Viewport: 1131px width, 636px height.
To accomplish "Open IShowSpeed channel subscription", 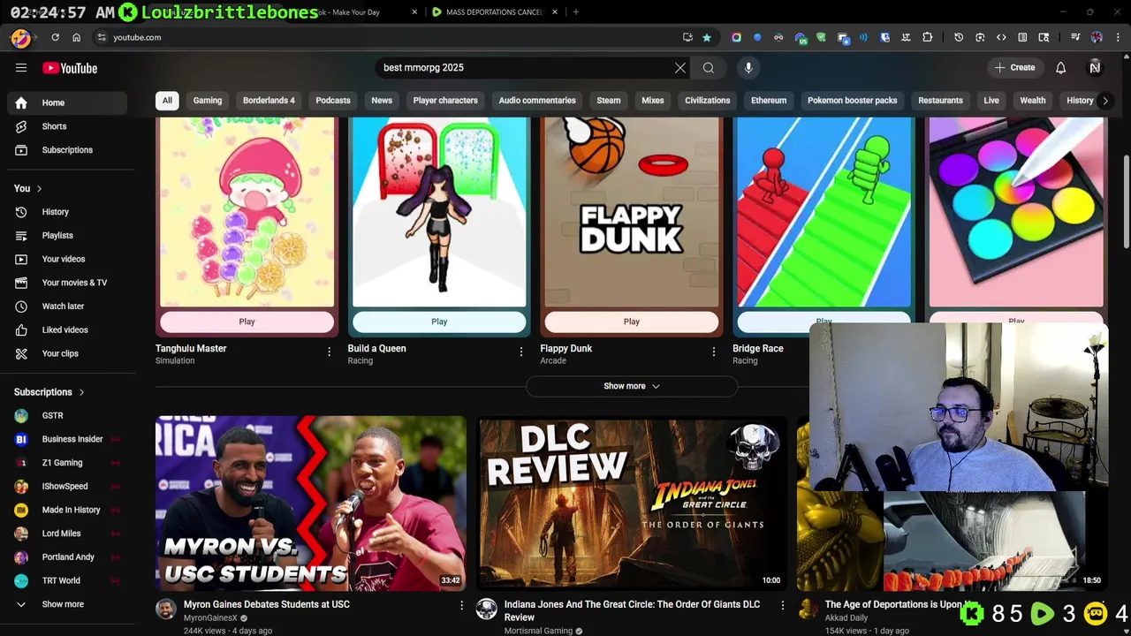I will [x=67, y=486].
